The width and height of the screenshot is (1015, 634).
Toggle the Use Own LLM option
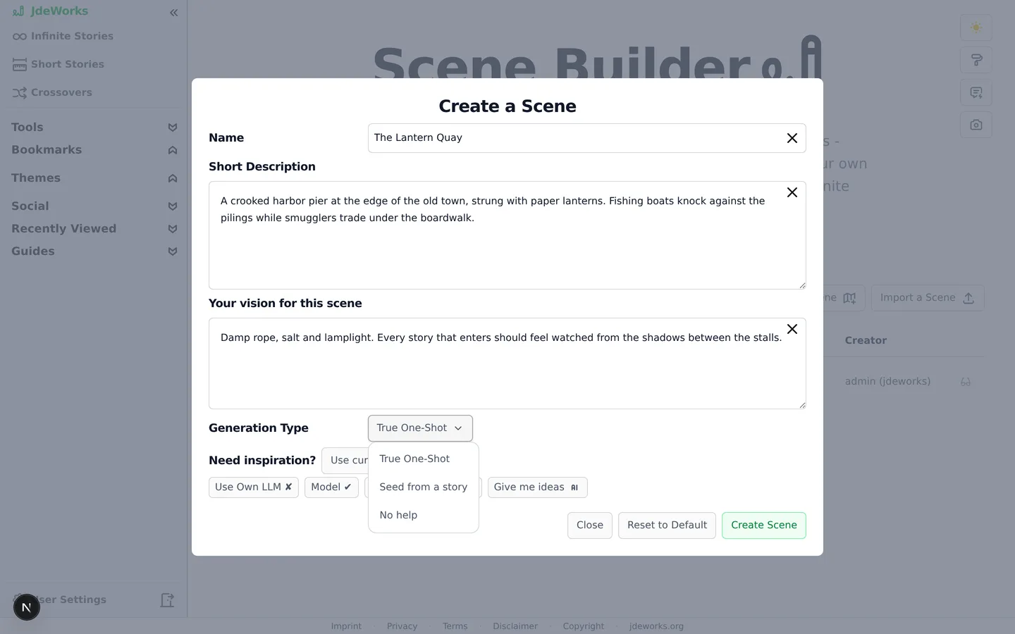(x=254, y=487)
